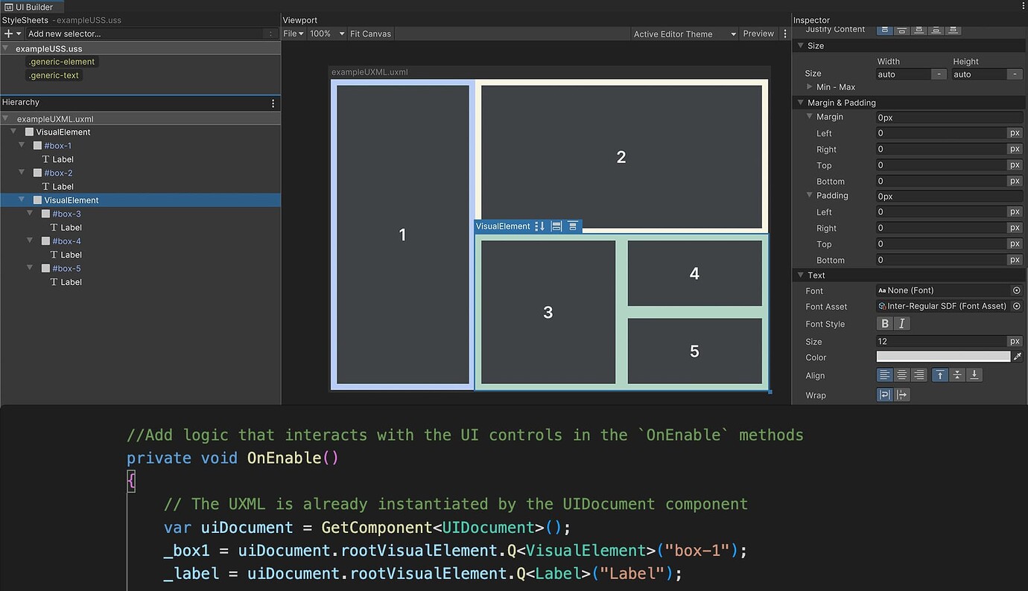Click the space-between Justify Content icon
1028x591 pixels.
[x=936, y=30]
